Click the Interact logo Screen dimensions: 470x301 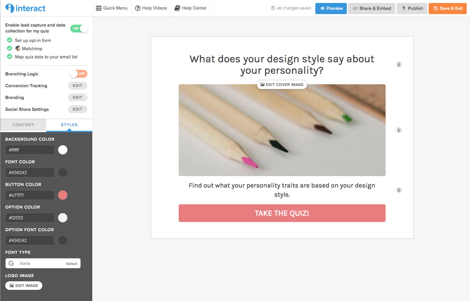tap(25, 8)
